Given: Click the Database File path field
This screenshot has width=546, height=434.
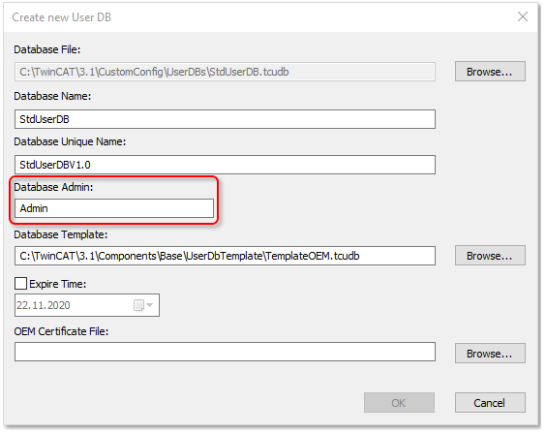Looking at the screenshot, I should pyautogui.click(x=225, y=72).
